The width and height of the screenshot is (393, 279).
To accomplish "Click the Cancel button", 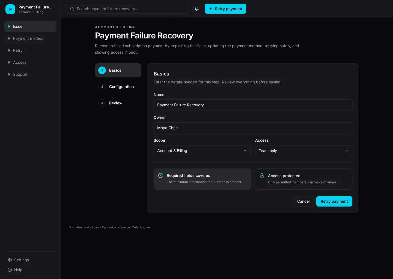I will [303, 201].
